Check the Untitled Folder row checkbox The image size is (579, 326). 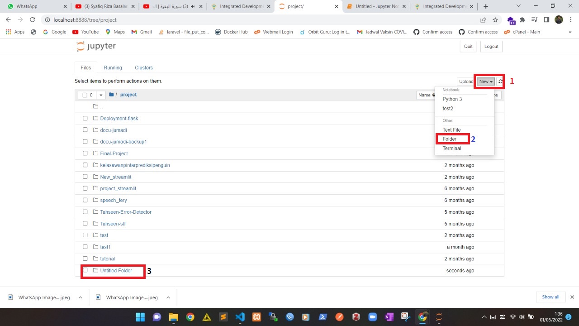[85, 270]
